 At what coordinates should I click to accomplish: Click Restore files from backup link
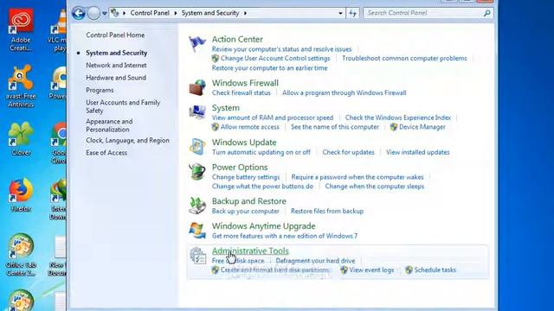pos(327,211)
